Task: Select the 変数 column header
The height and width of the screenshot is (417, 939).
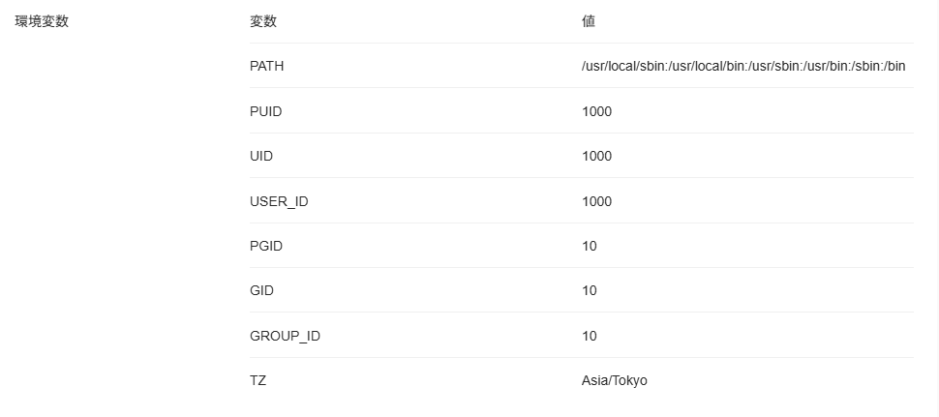Action: [x=263, y=21]
